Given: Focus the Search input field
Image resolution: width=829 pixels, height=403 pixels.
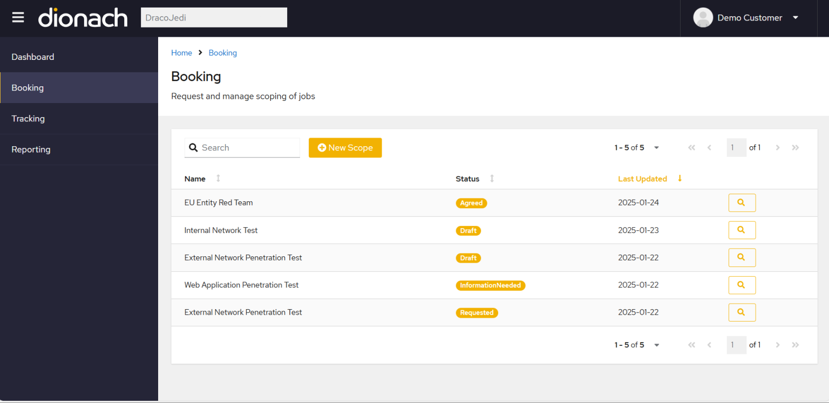Looking at the screenshot, I should [248, 148].
